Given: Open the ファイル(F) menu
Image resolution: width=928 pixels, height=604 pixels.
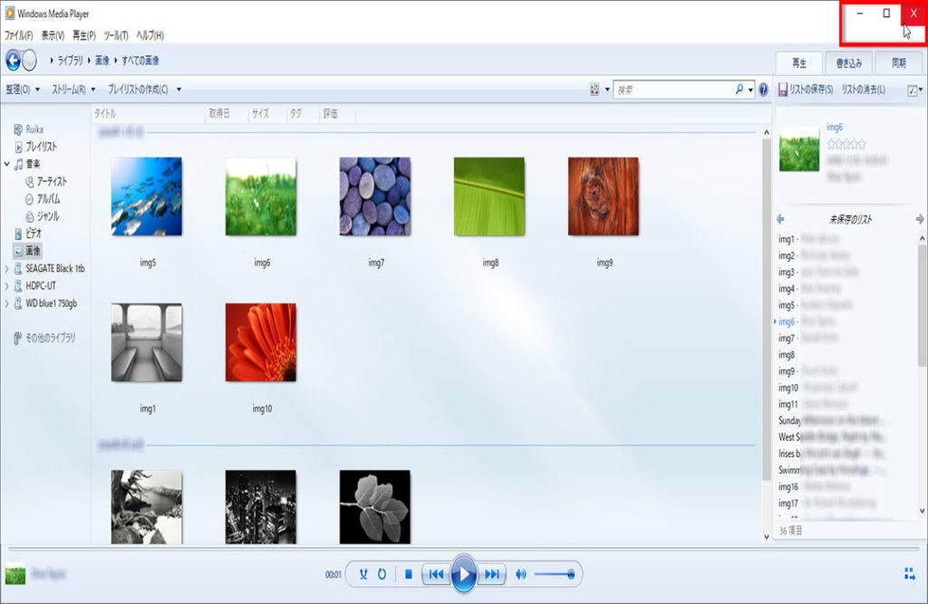Looking at the screenshot, I should 18,35.
